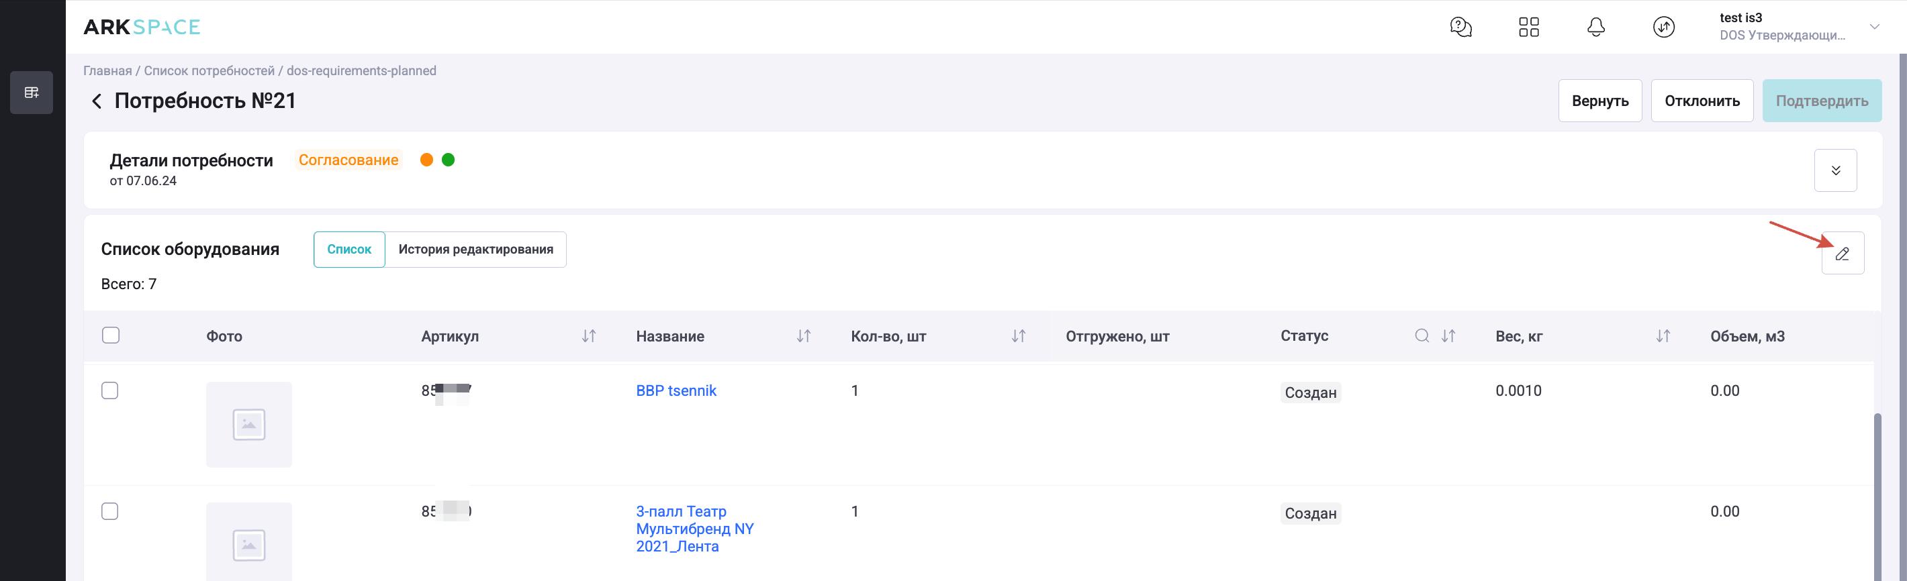Sort by Артикул column arrows

[x=588, y=336]
